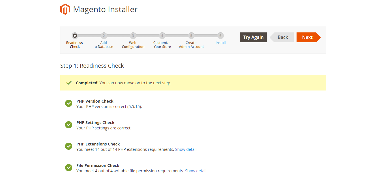Select step 3 Web Configuration circle

coord(133,36)
